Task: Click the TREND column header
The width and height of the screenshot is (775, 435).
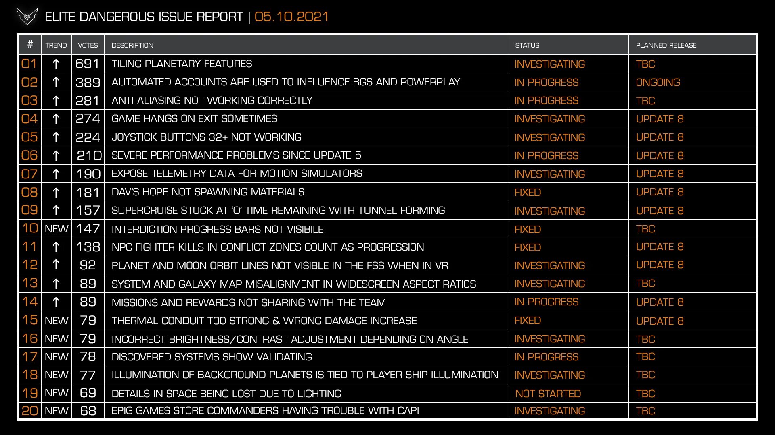Action: click(56, 45)
